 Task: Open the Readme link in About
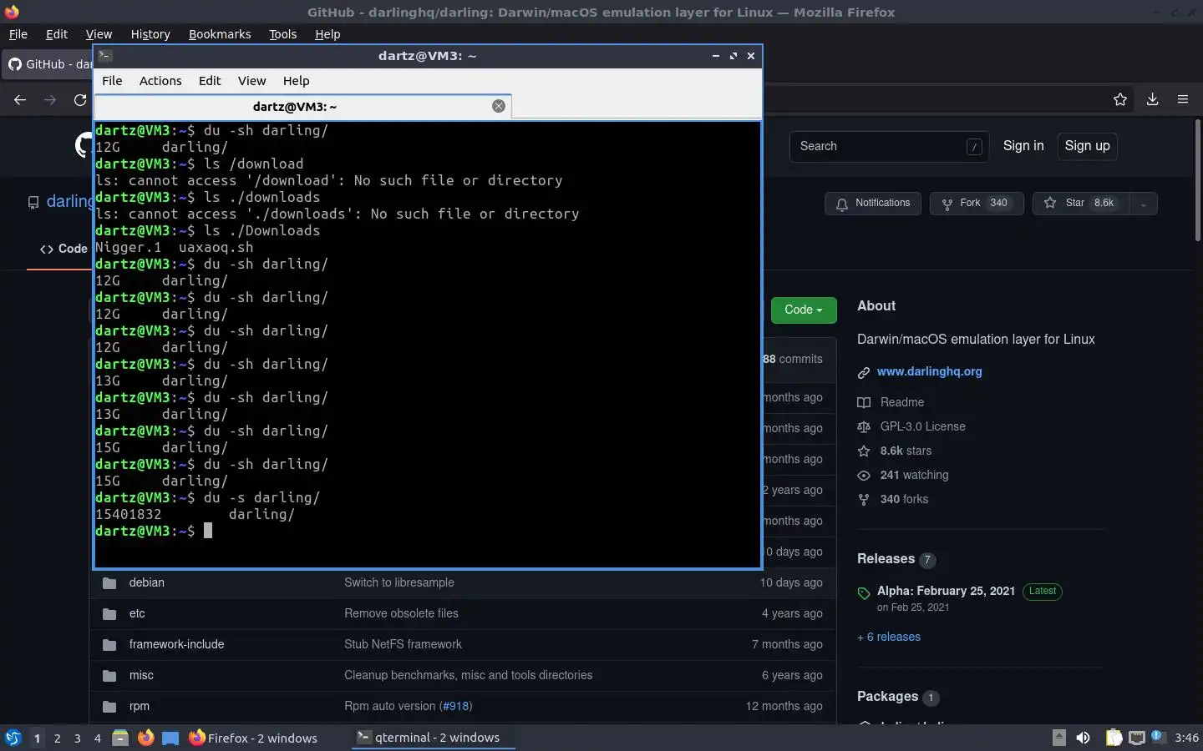[x=902, y=402]
